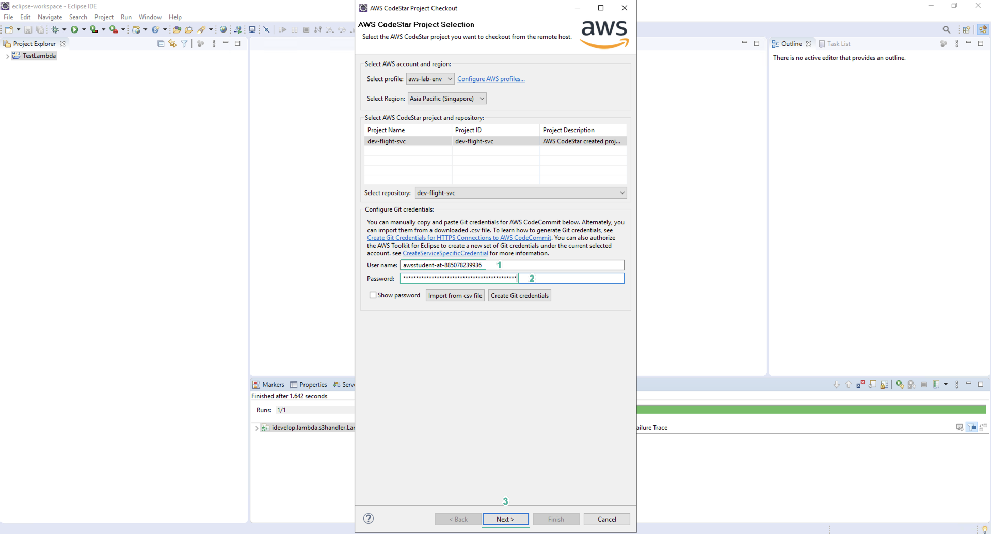Image resolution: width=991 pixels, height=534 pixels.
Task: Click the Open Task folder icon
Action: click(189, 29)
